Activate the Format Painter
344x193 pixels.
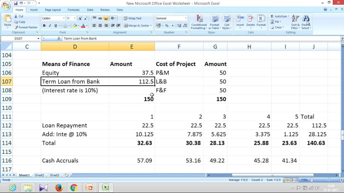[26, 27]
